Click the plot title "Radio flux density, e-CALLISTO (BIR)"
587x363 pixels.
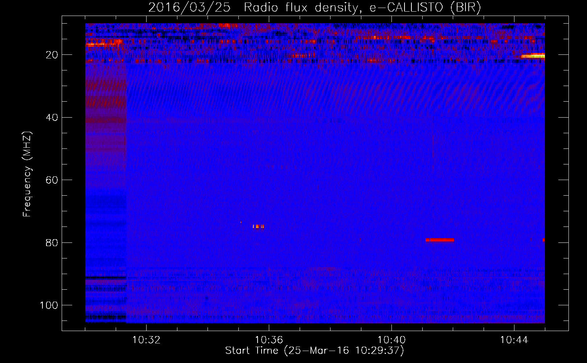tap(362, 8)
